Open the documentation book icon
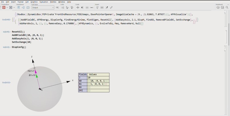The height and width of the screenshot is (116, 230). [x=28, y=7]
